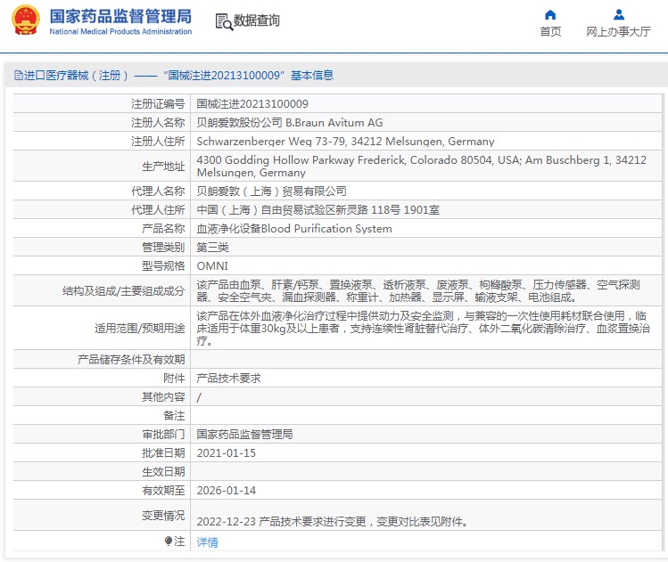Click 产品技术要求 attachment entry
Image resolution: width=668 pixels, height=562 pixels.
[228, 379]
